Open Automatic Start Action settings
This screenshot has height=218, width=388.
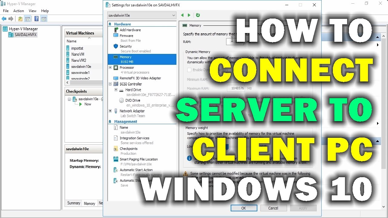coord(136,170)
